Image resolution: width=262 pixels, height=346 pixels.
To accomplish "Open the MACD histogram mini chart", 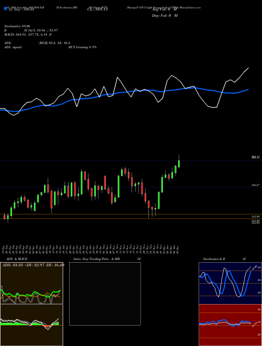I will coord(31,325).
